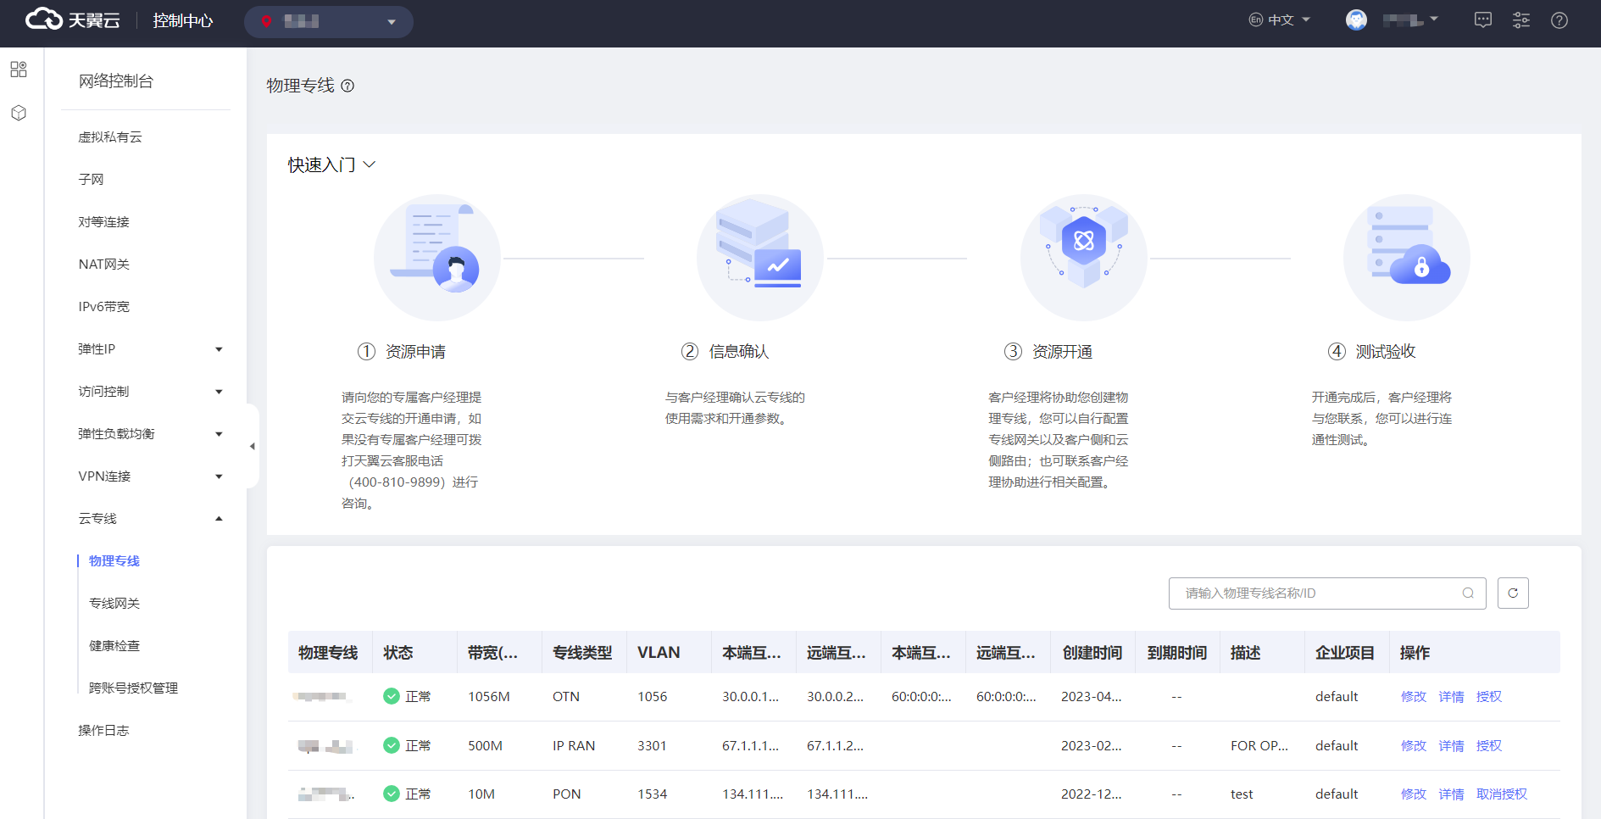This screenshot has height=819, width=1601.
Task: Click the 天翼云 logo
Action: click(73, 20)
